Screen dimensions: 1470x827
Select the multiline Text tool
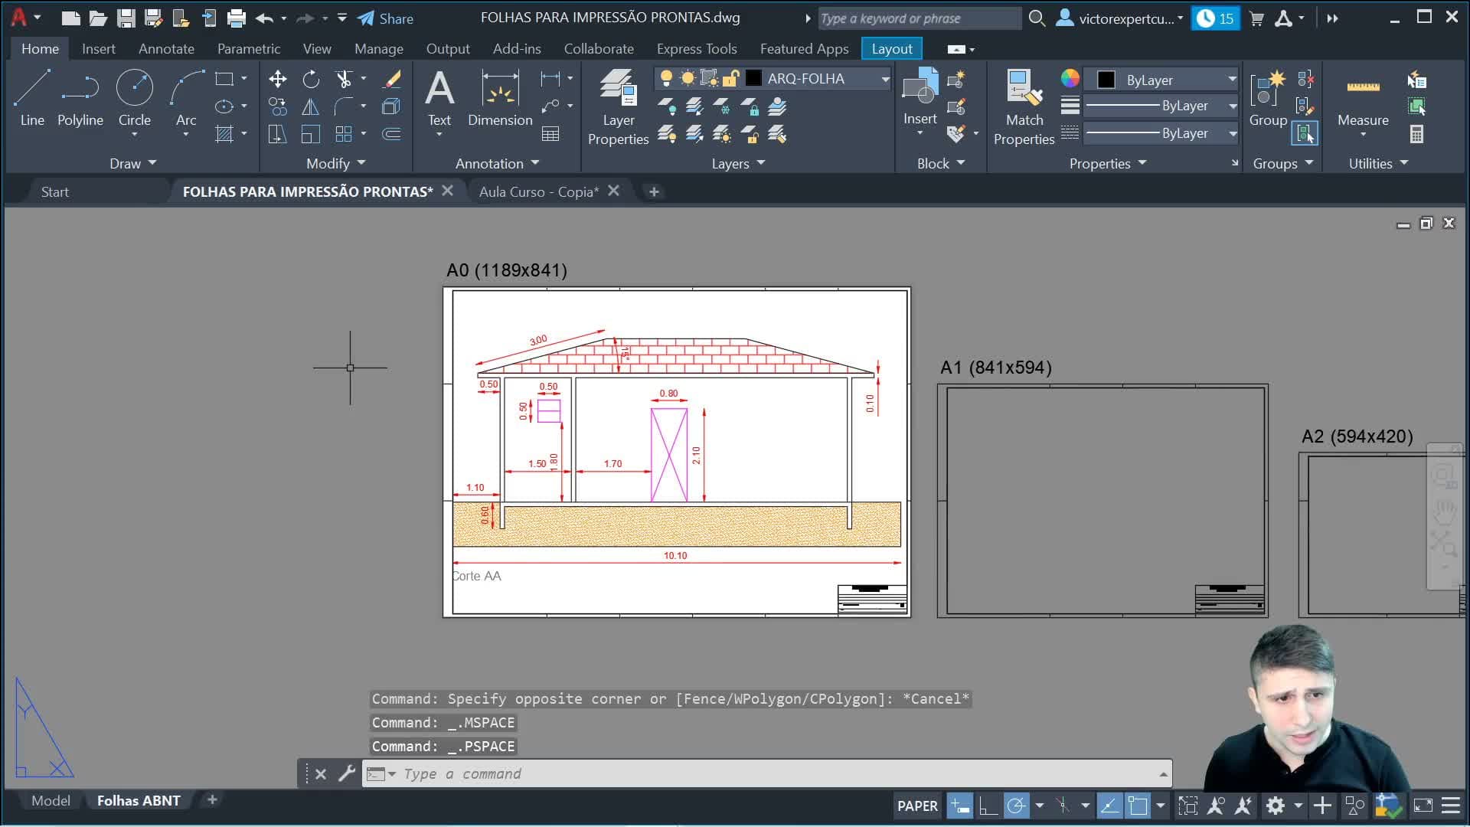[x=439, y=97]
